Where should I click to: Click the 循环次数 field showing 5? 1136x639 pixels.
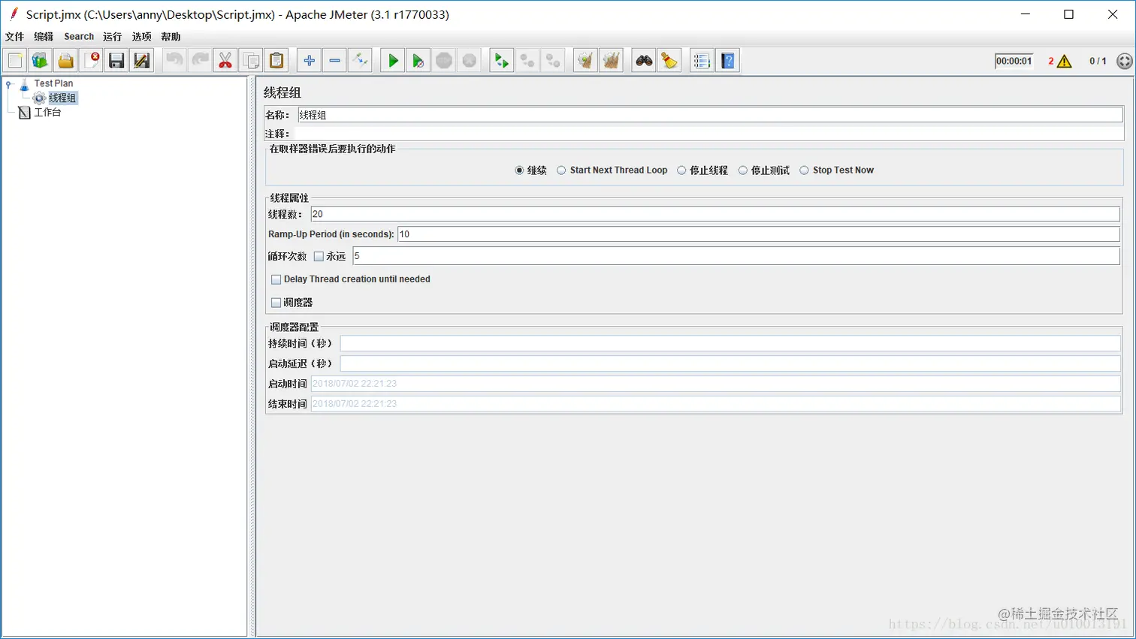click(x=736, y=256)
